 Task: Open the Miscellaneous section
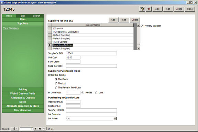tap(23, 110)
